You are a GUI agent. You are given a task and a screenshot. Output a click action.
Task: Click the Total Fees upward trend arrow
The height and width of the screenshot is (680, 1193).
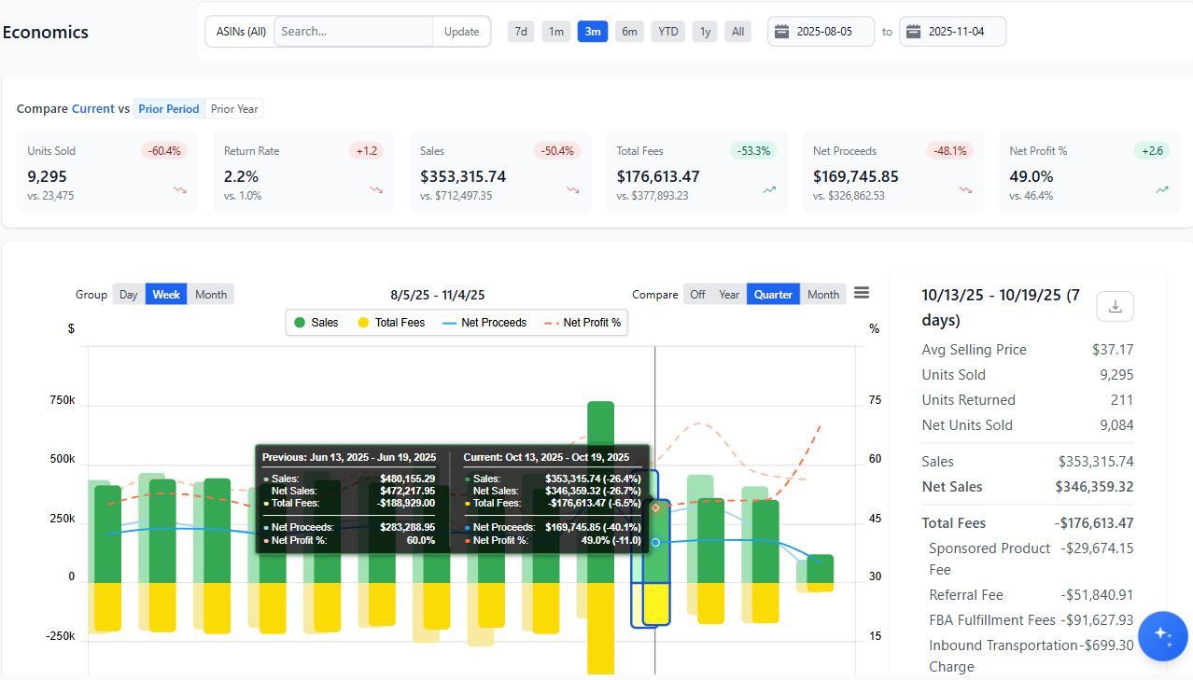point(769,189)
